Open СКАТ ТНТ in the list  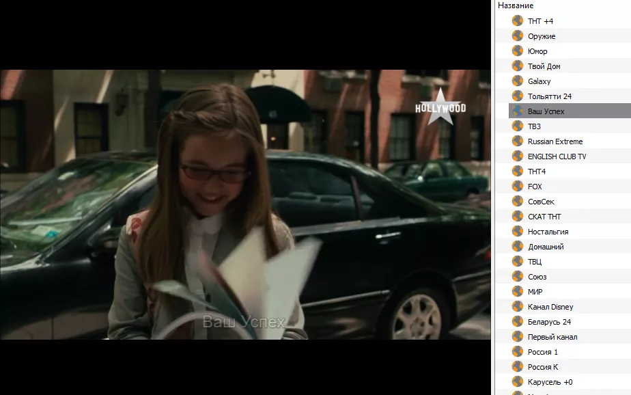click(544, 217)
